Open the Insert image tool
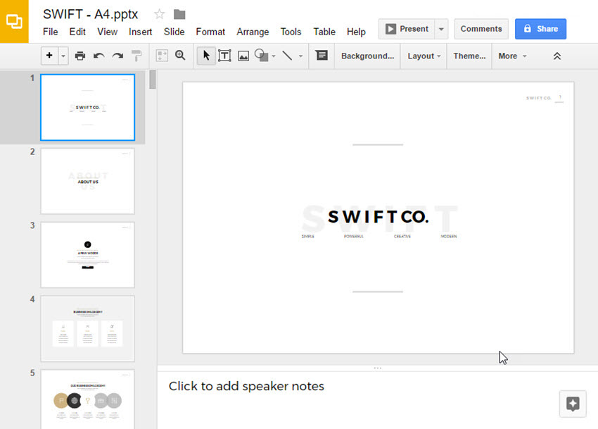This screenshot has width=598, height=429. [x=243, y=55]
